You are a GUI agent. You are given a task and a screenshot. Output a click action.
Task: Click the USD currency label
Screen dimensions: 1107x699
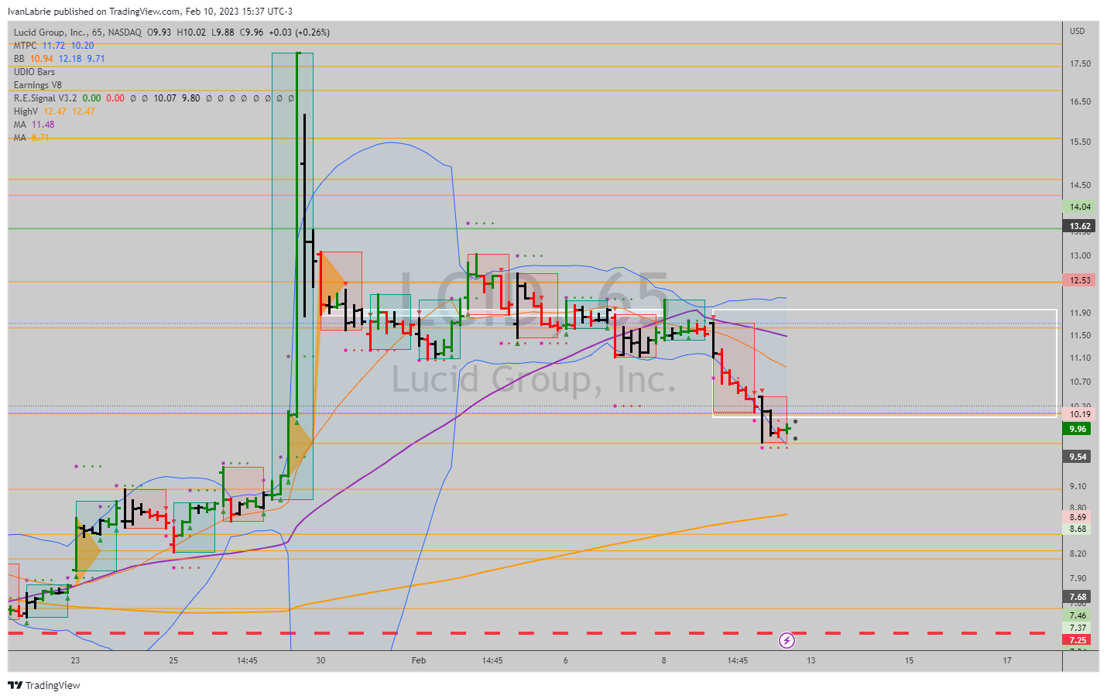click(x=1078, y=31)
